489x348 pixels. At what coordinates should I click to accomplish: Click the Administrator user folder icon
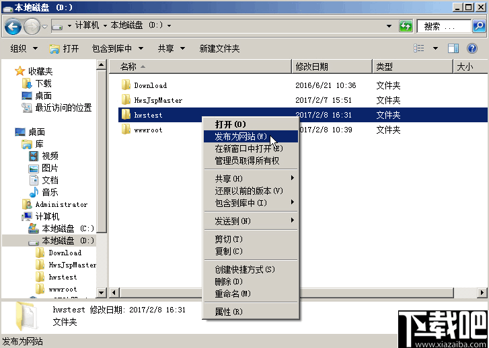point(27,204)
